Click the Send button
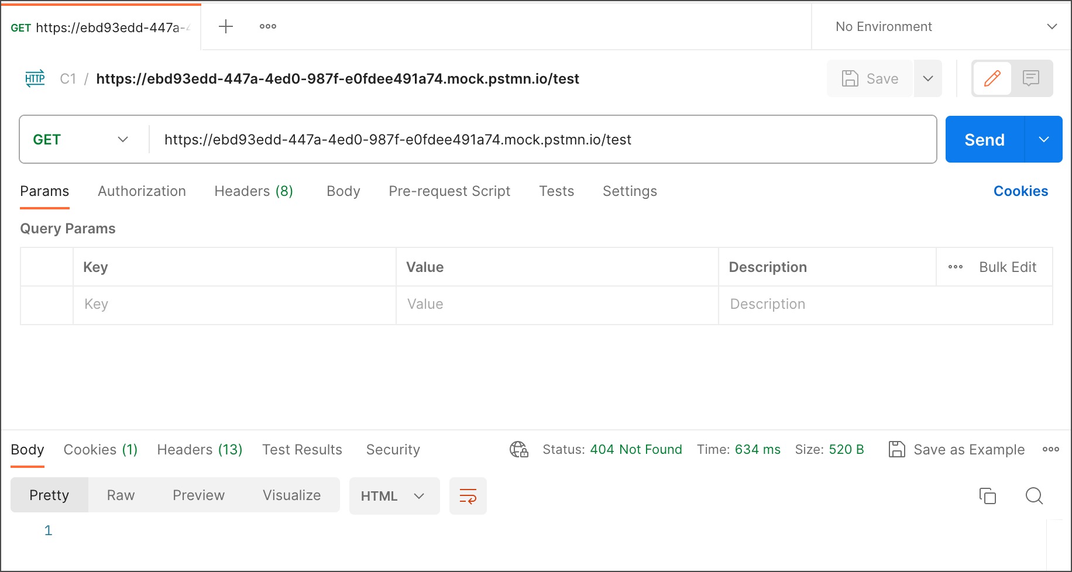Viewport: 1072px width, 572px height. (984, 139)
